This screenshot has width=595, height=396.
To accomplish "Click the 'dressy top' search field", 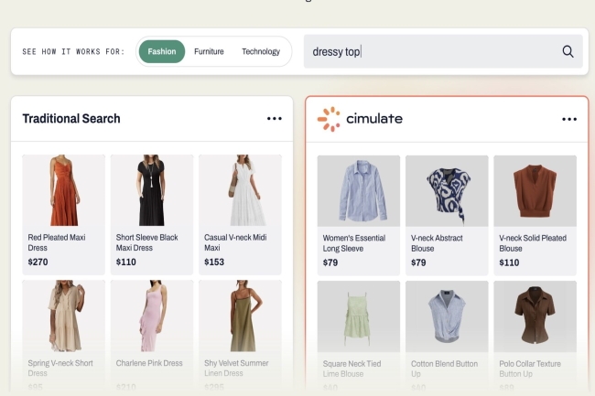I will pos(430,51).
